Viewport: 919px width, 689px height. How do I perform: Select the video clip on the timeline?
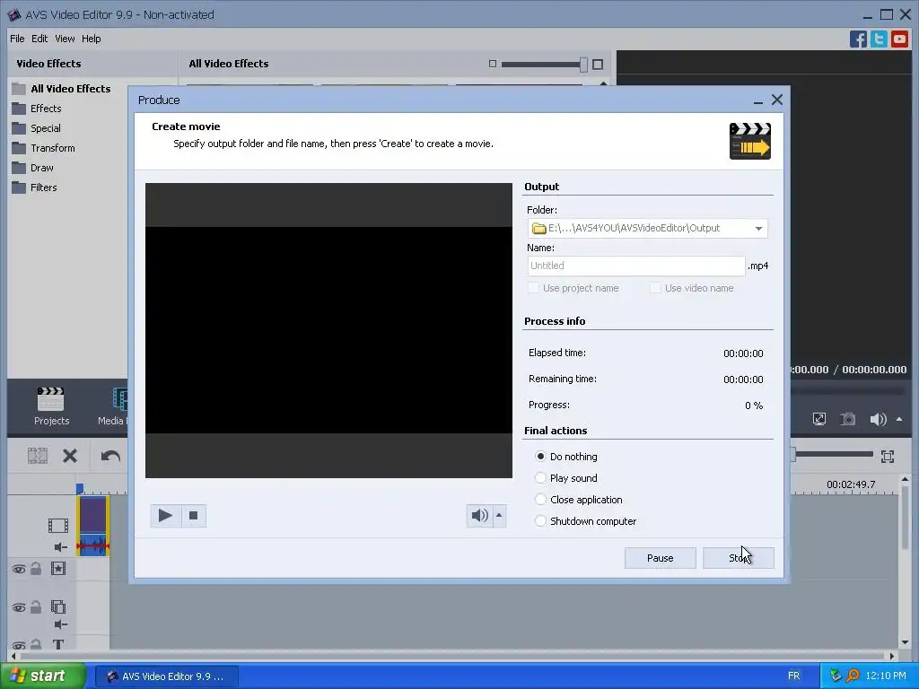pyautogui.click(x=93, y=526)
